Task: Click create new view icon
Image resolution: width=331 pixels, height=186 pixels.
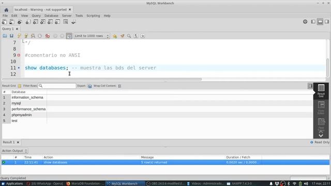Action: click(43, 22)
